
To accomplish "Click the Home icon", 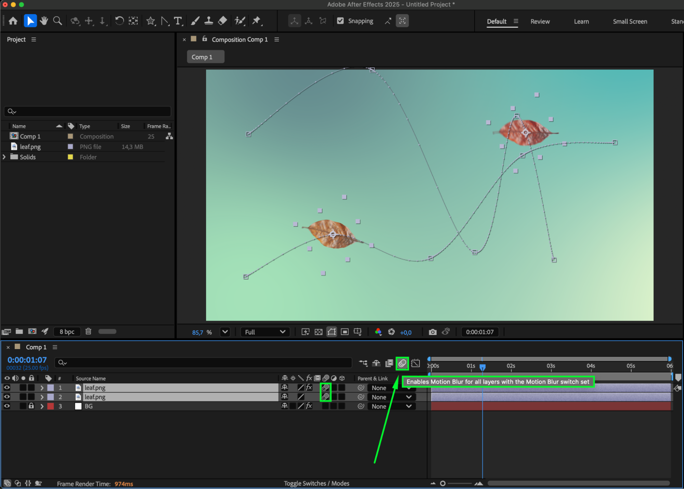I will pyautogui.click(x=13, y=21).
